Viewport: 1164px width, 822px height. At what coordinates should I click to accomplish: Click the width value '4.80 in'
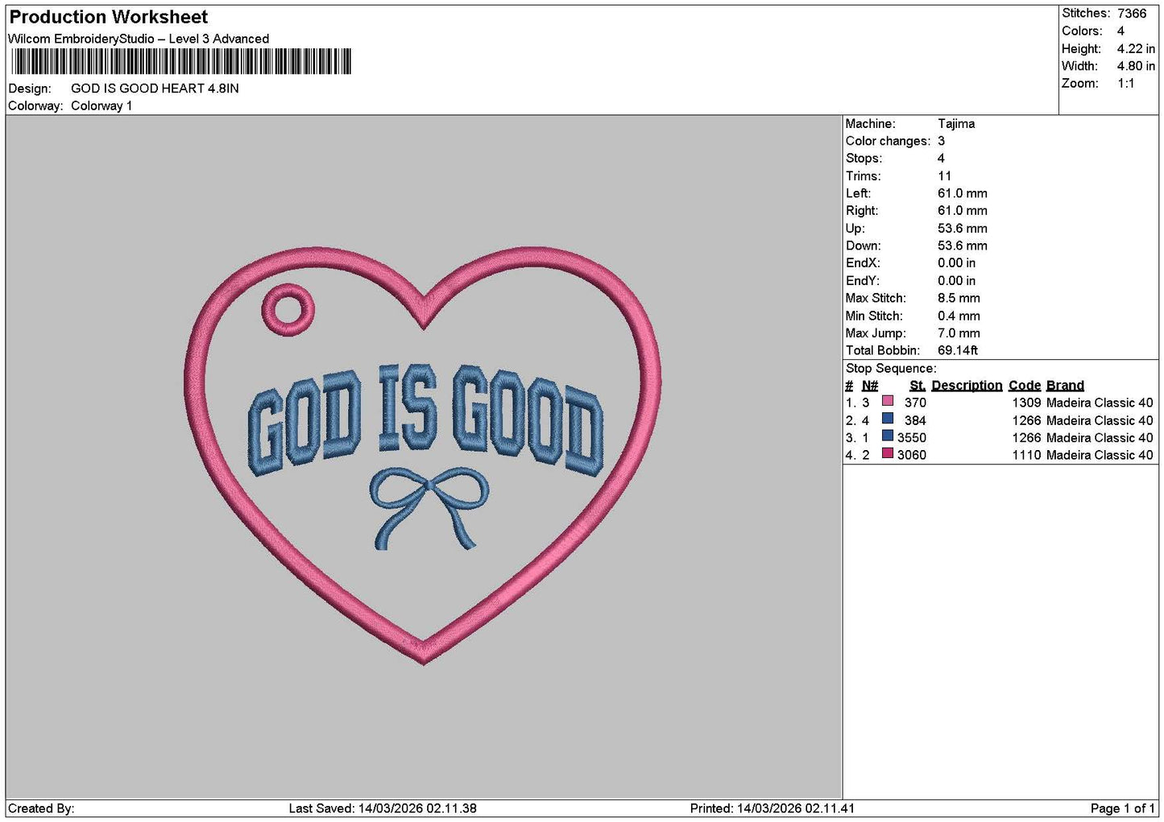[1136, 66]
